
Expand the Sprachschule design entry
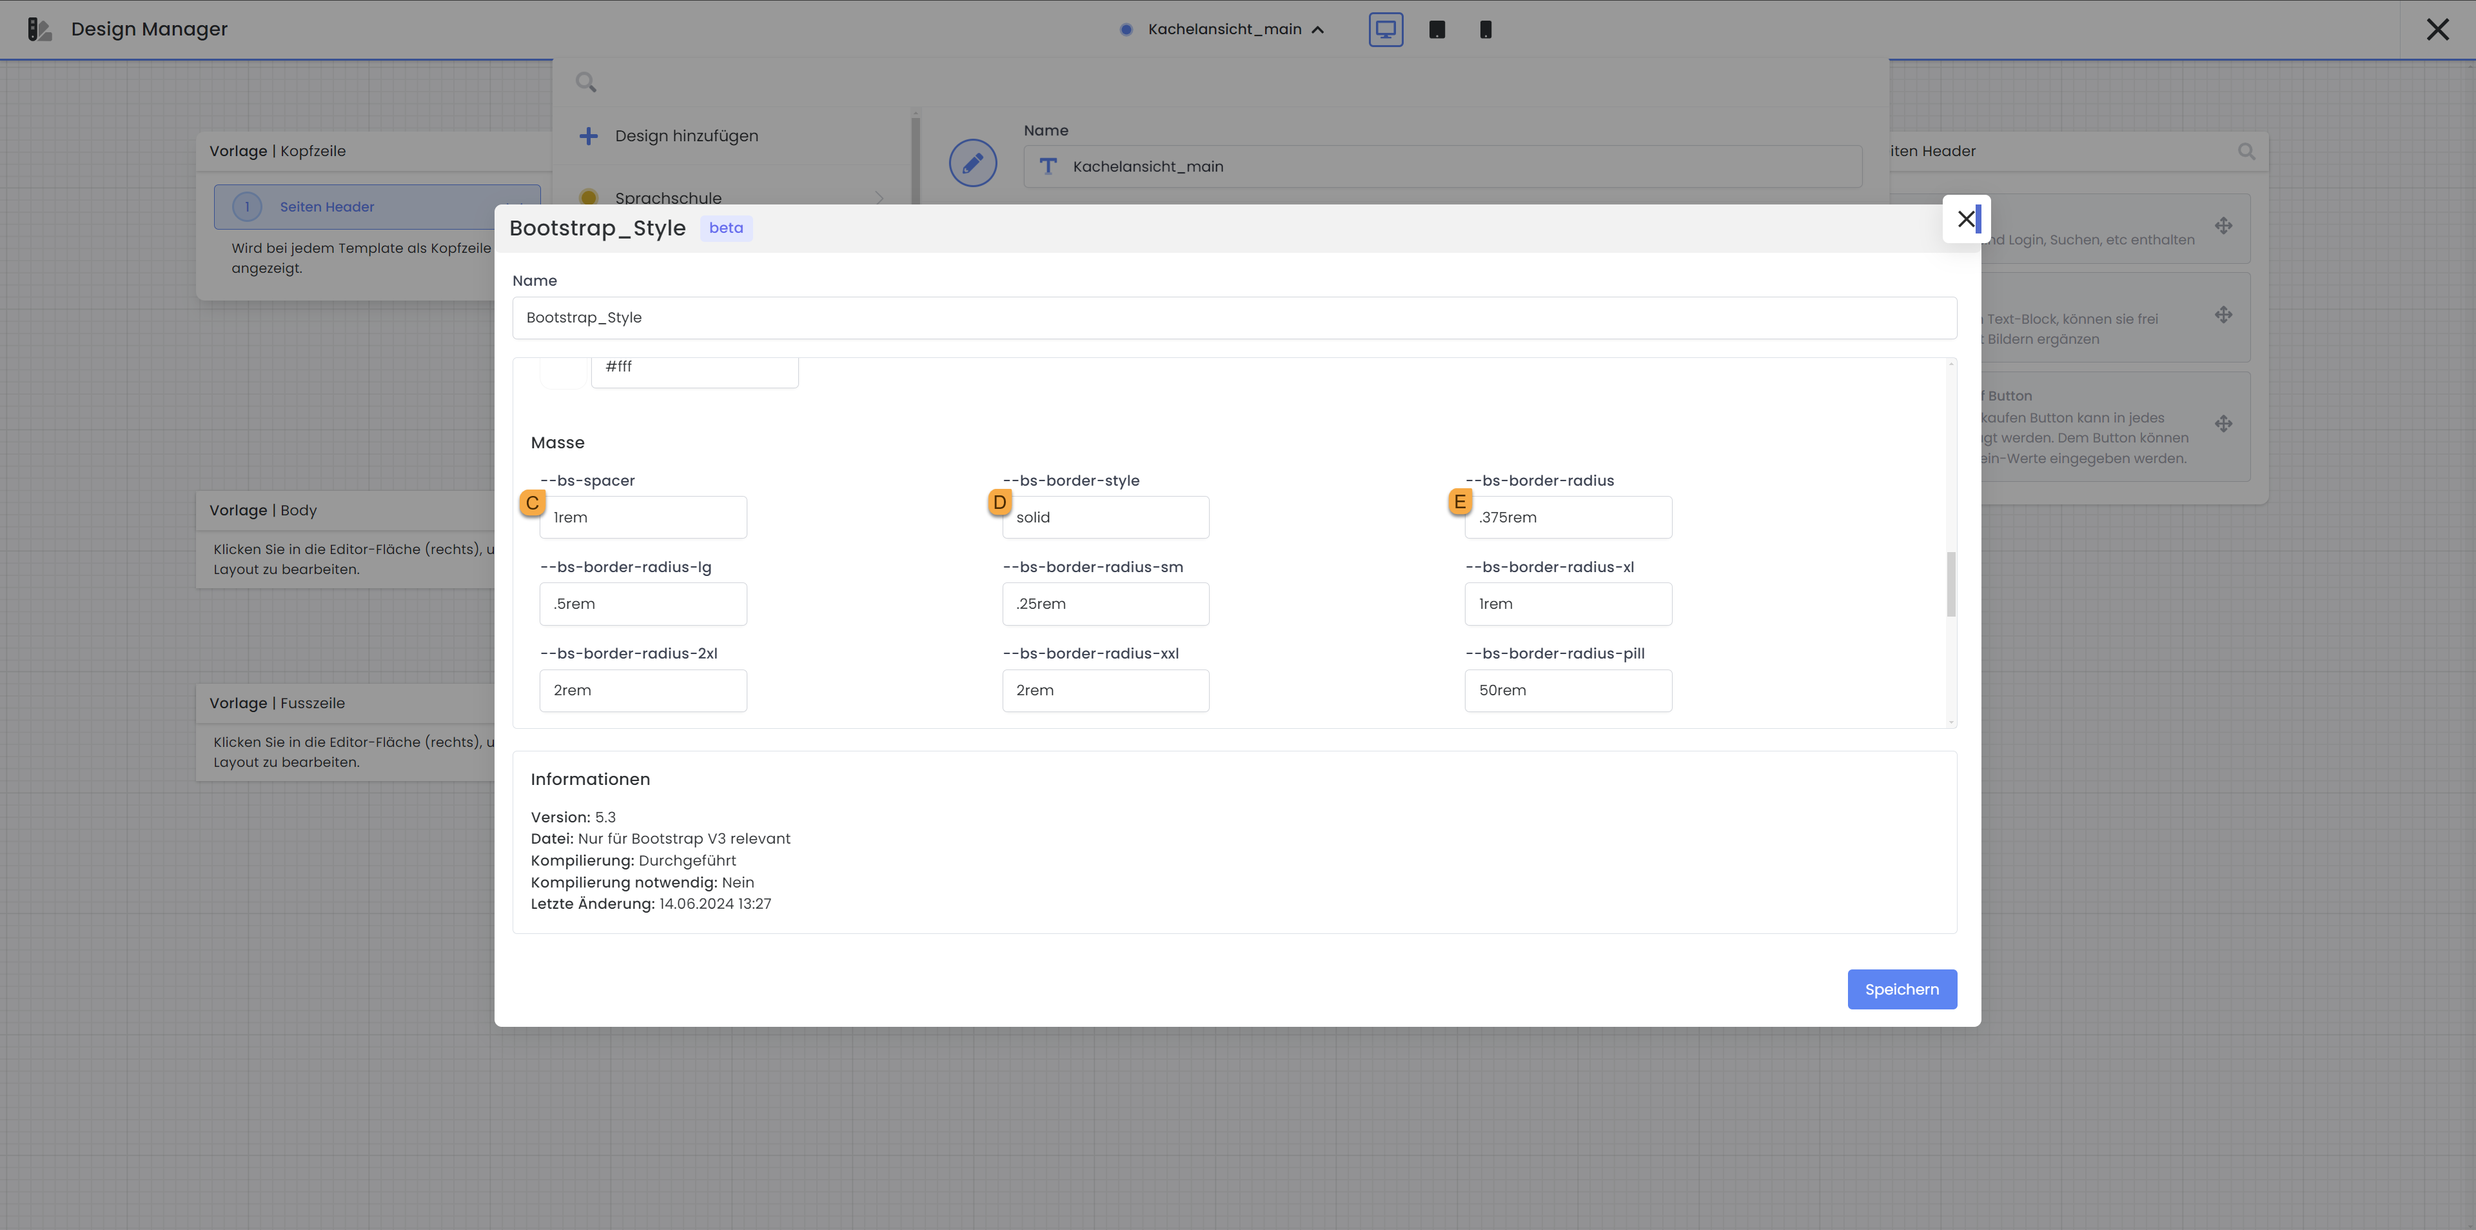click(878, 198)
